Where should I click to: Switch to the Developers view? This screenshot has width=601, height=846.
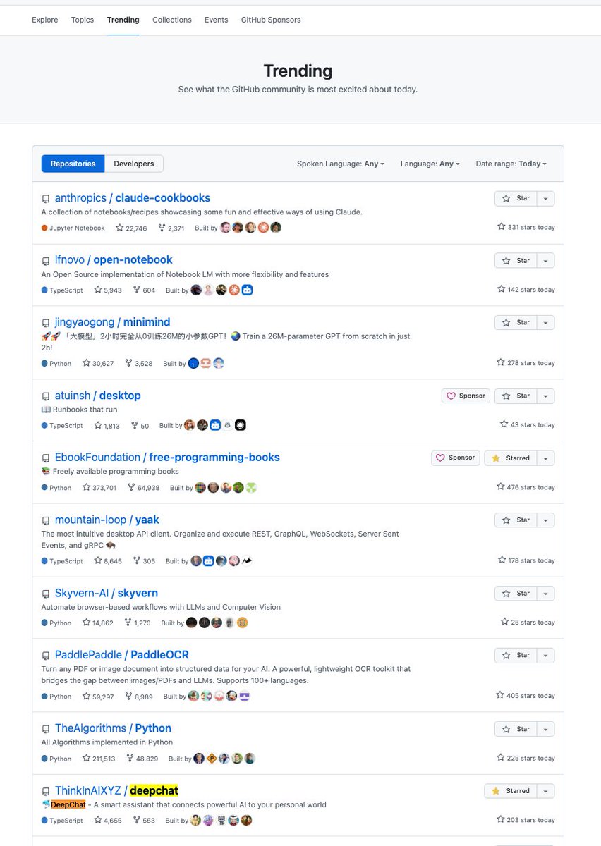pyautogui.click(x=134, y=164)
